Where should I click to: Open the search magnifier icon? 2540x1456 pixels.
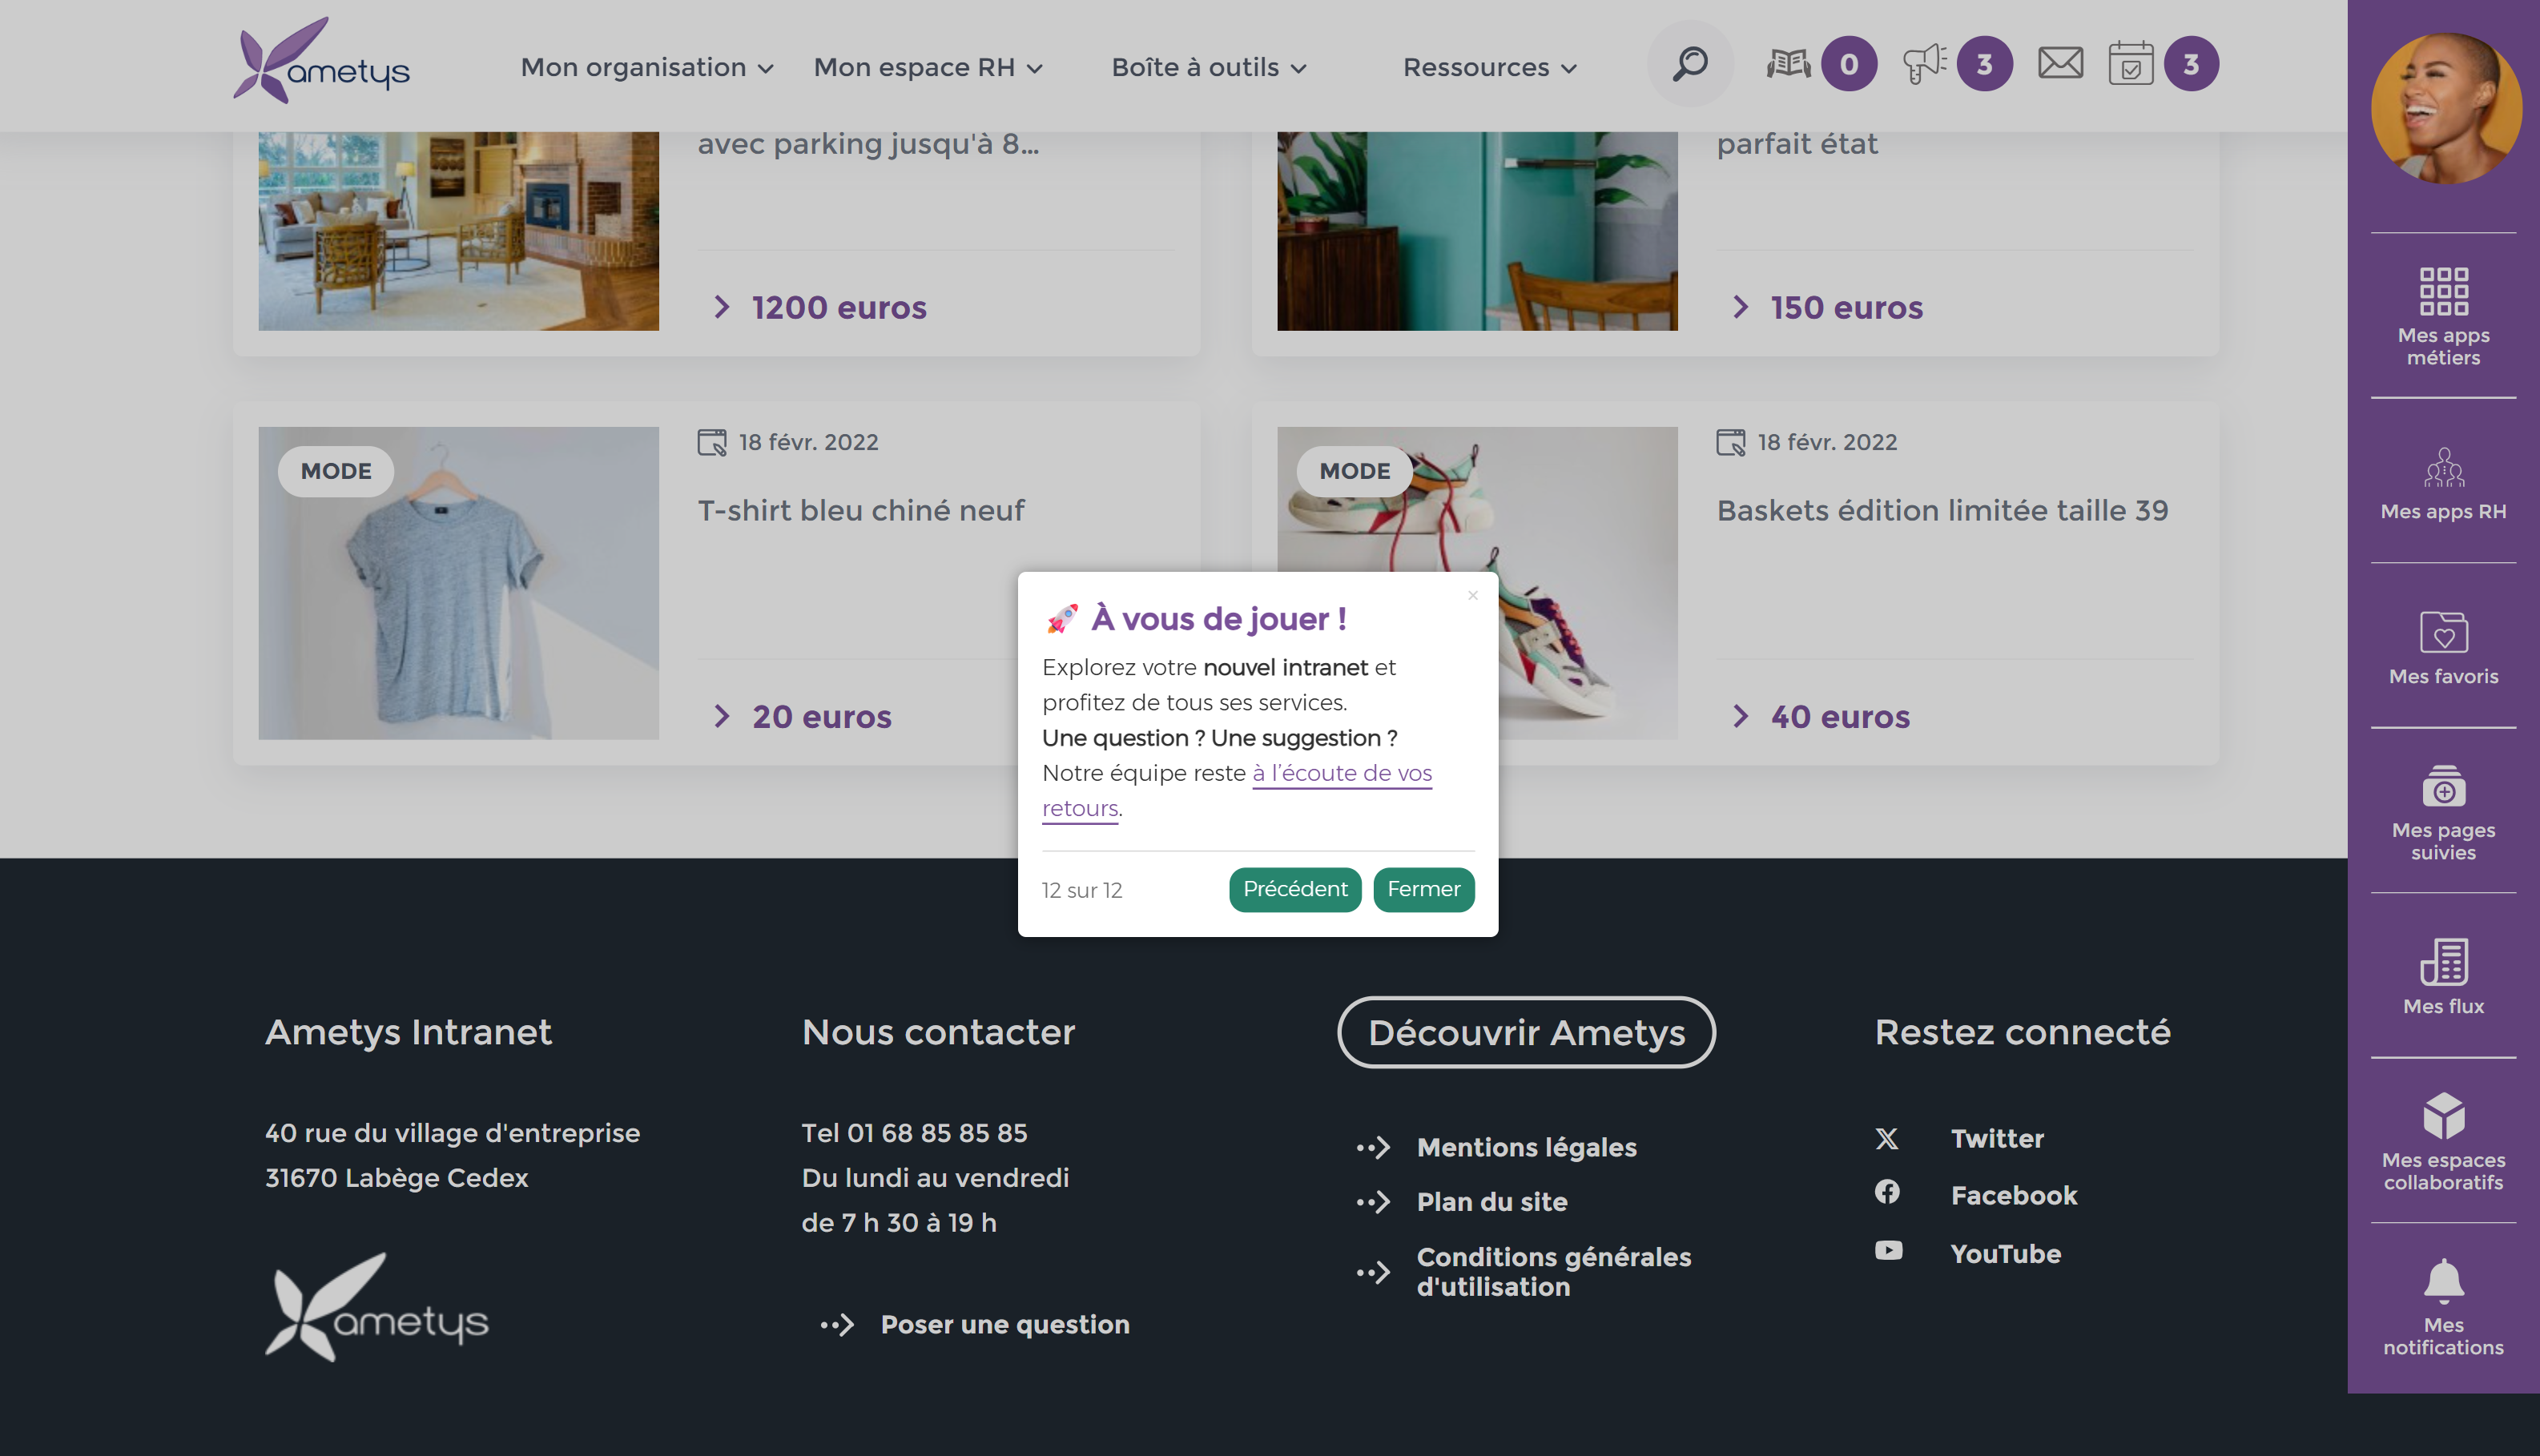[1689, 65]
